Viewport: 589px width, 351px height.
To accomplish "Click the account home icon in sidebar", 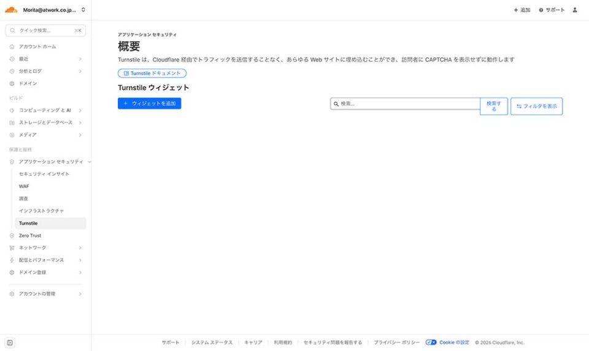I will (x=12, y=47).
